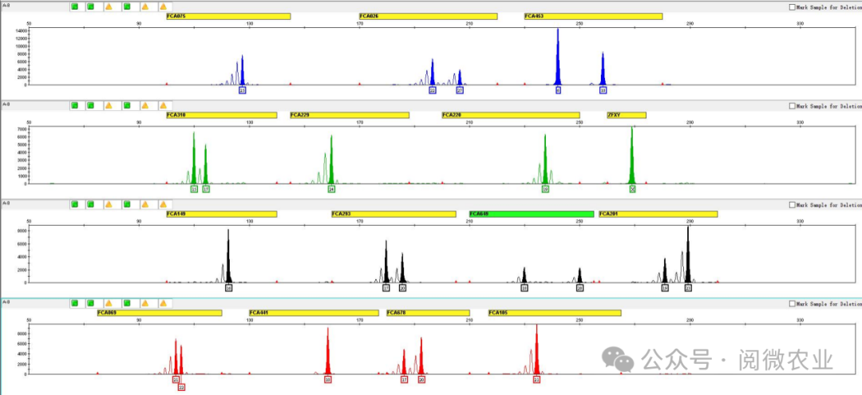Viewport: 862px width, 395px height.
Task: Enable Mark Sample for Deletion on red panel
Action: [792, 303]
